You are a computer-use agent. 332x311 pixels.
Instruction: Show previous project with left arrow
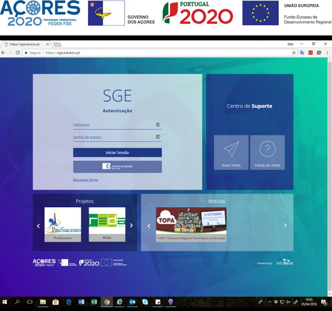(x=38, y=225)
